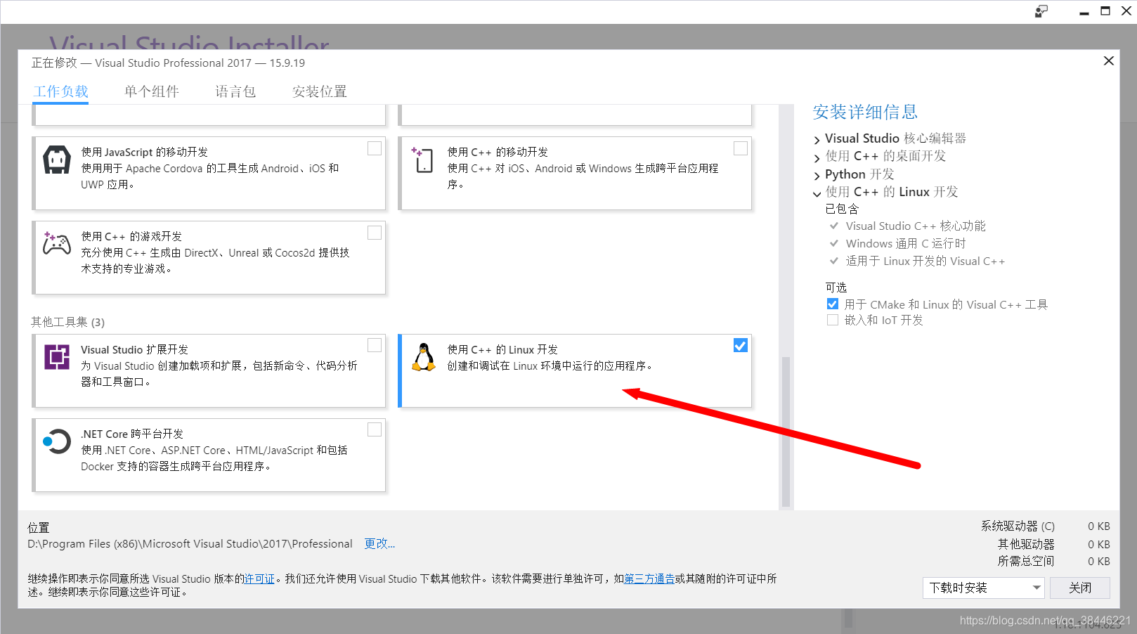Check the JavaScript mobile development workload
This screenshot has width=1137, height=634.
[375, 148]
